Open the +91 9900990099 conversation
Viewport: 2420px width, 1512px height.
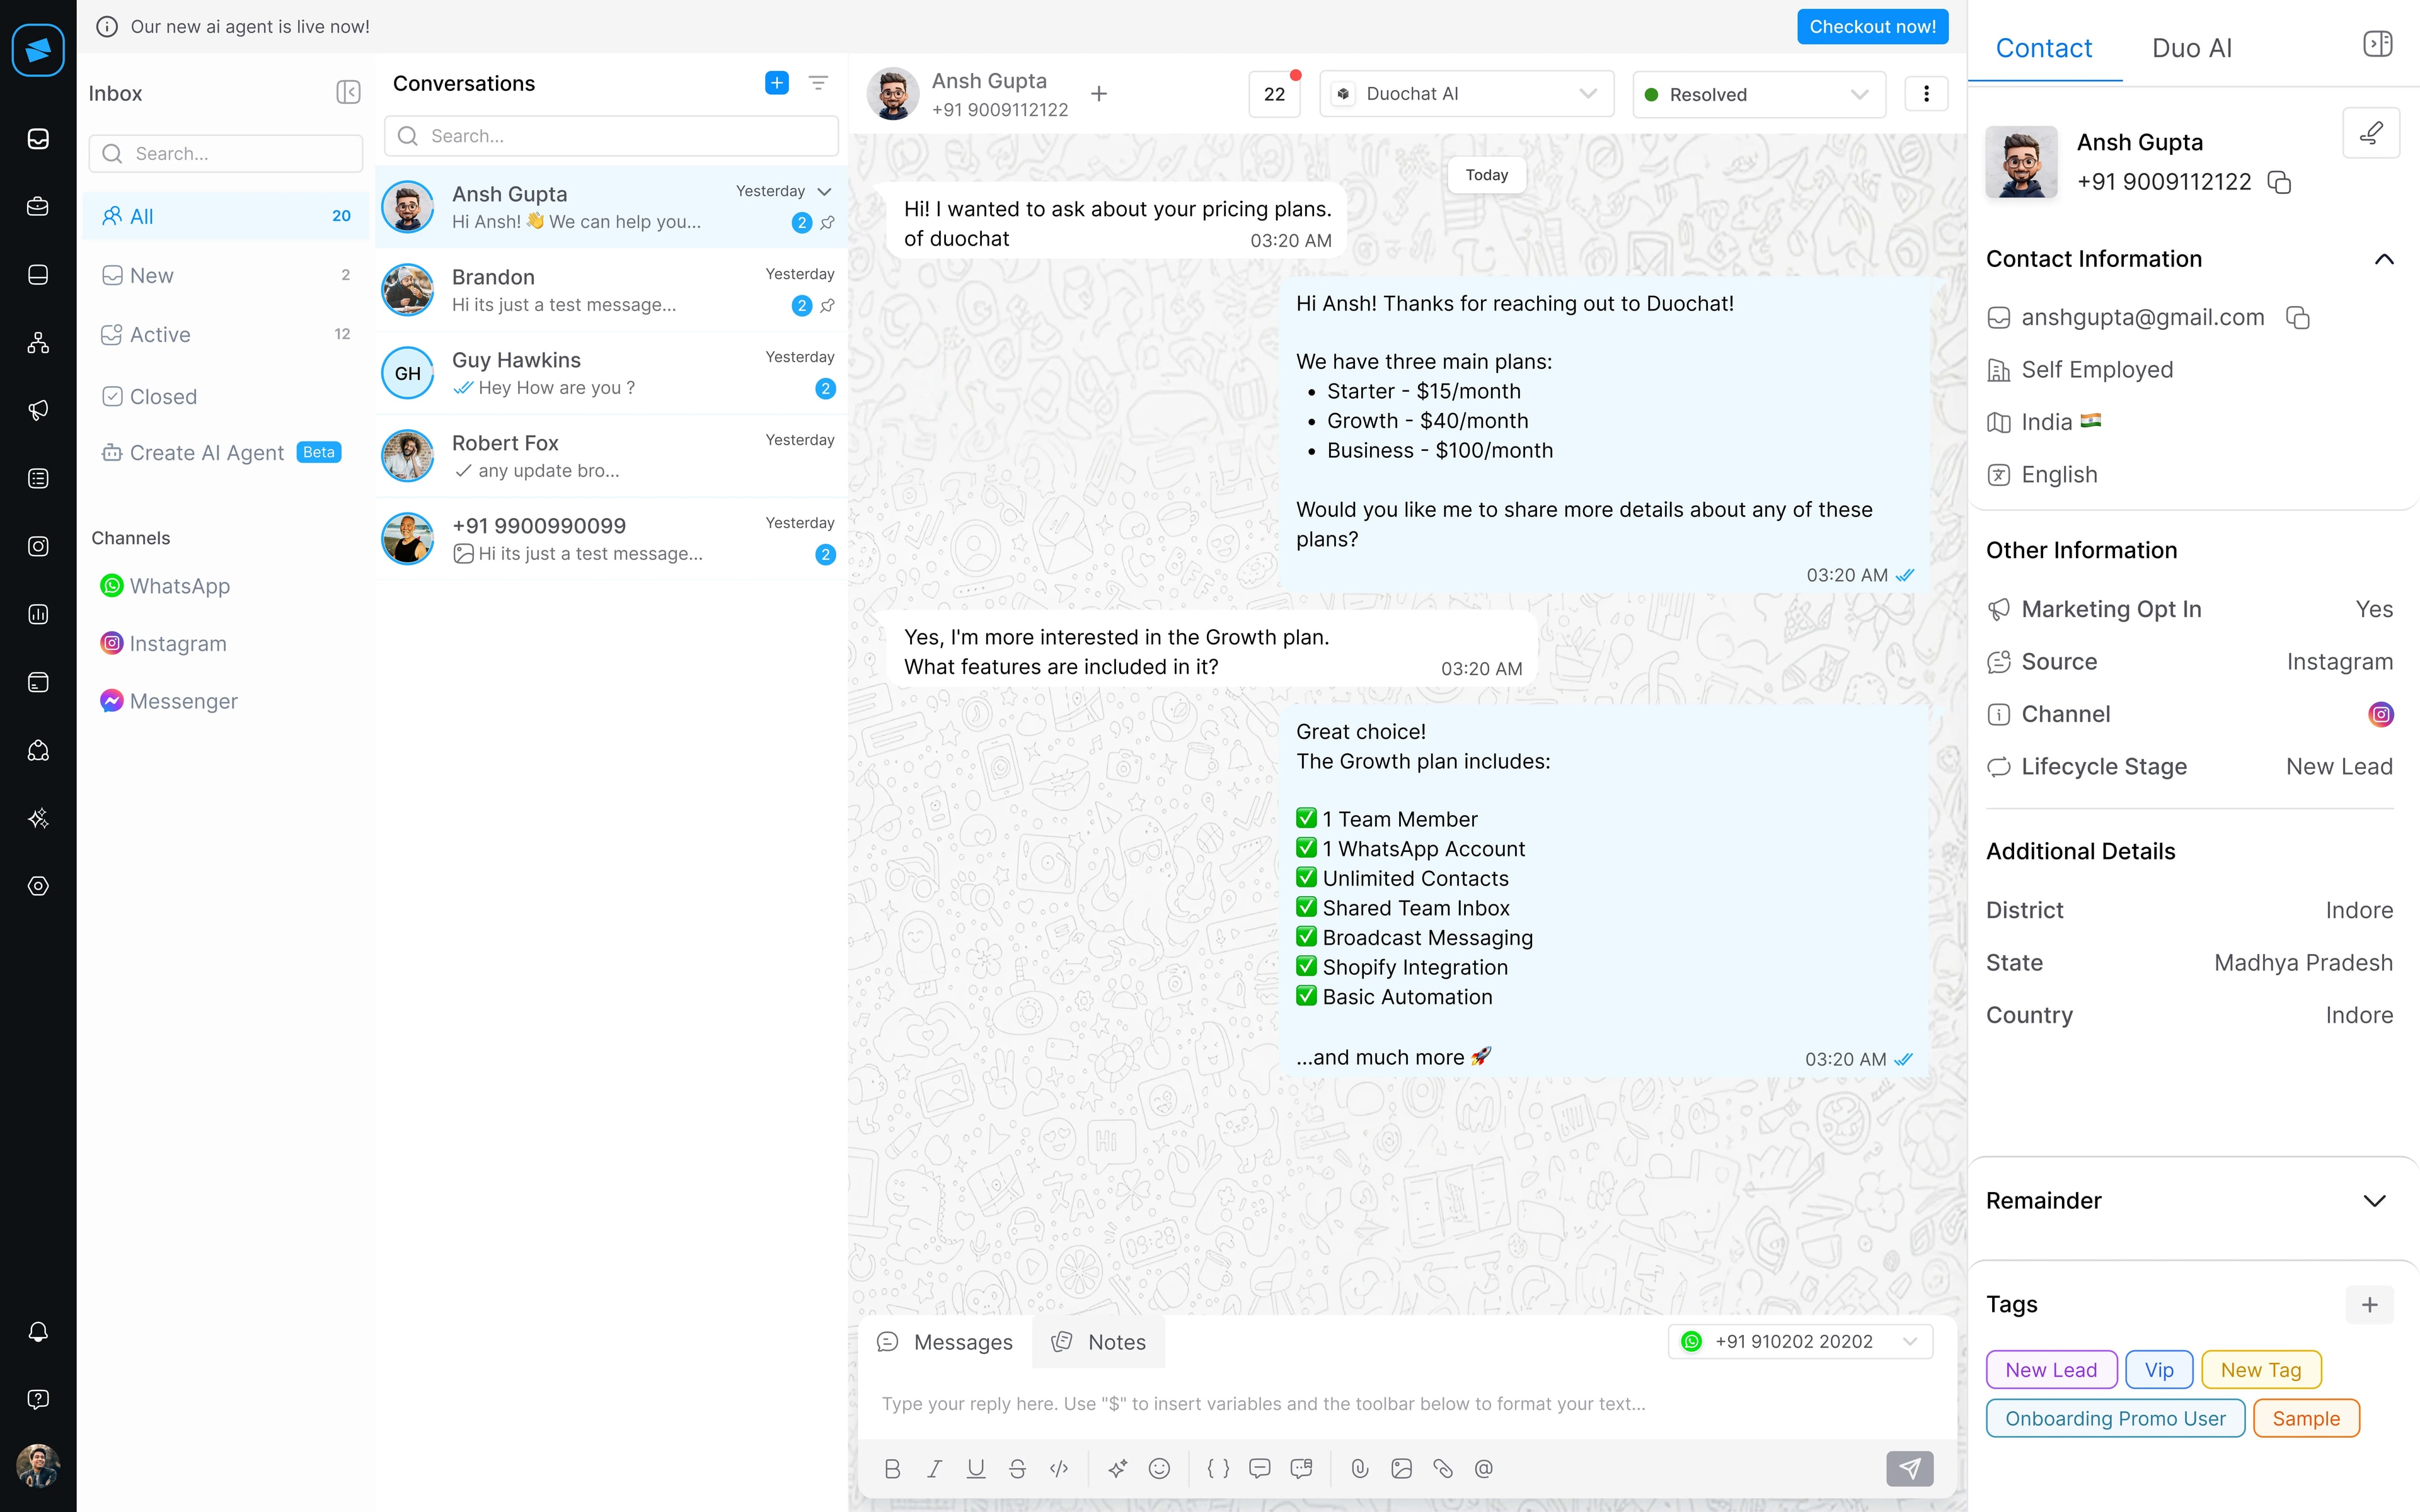pos(611,539)
